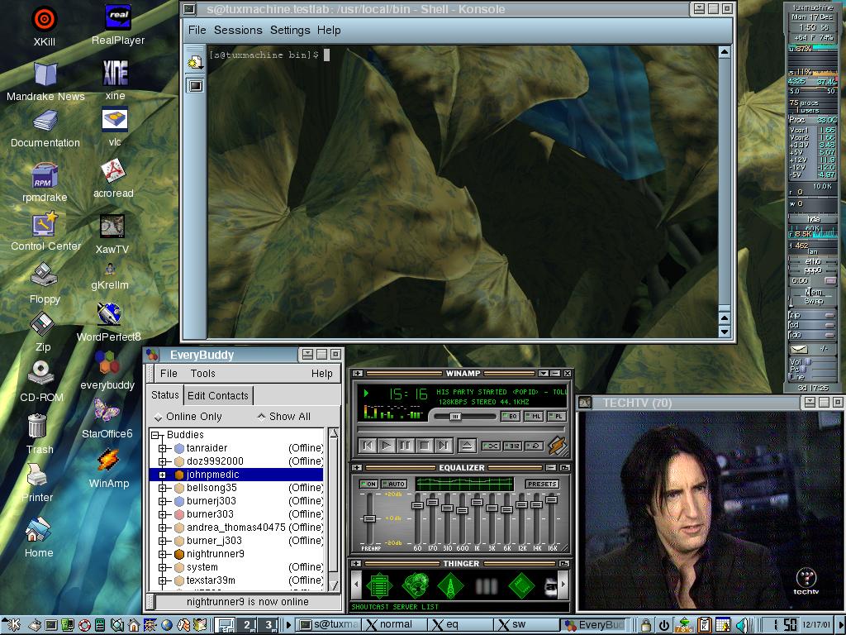Image resolution: width=846 pixels, height=635 pixels.
Task: Open Shoutcast server list in Thinger
Action: pos(379,585)
